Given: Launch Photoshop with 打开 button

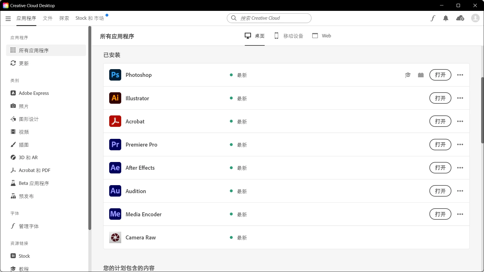Looking at the screenshot, I should point(440,75).
